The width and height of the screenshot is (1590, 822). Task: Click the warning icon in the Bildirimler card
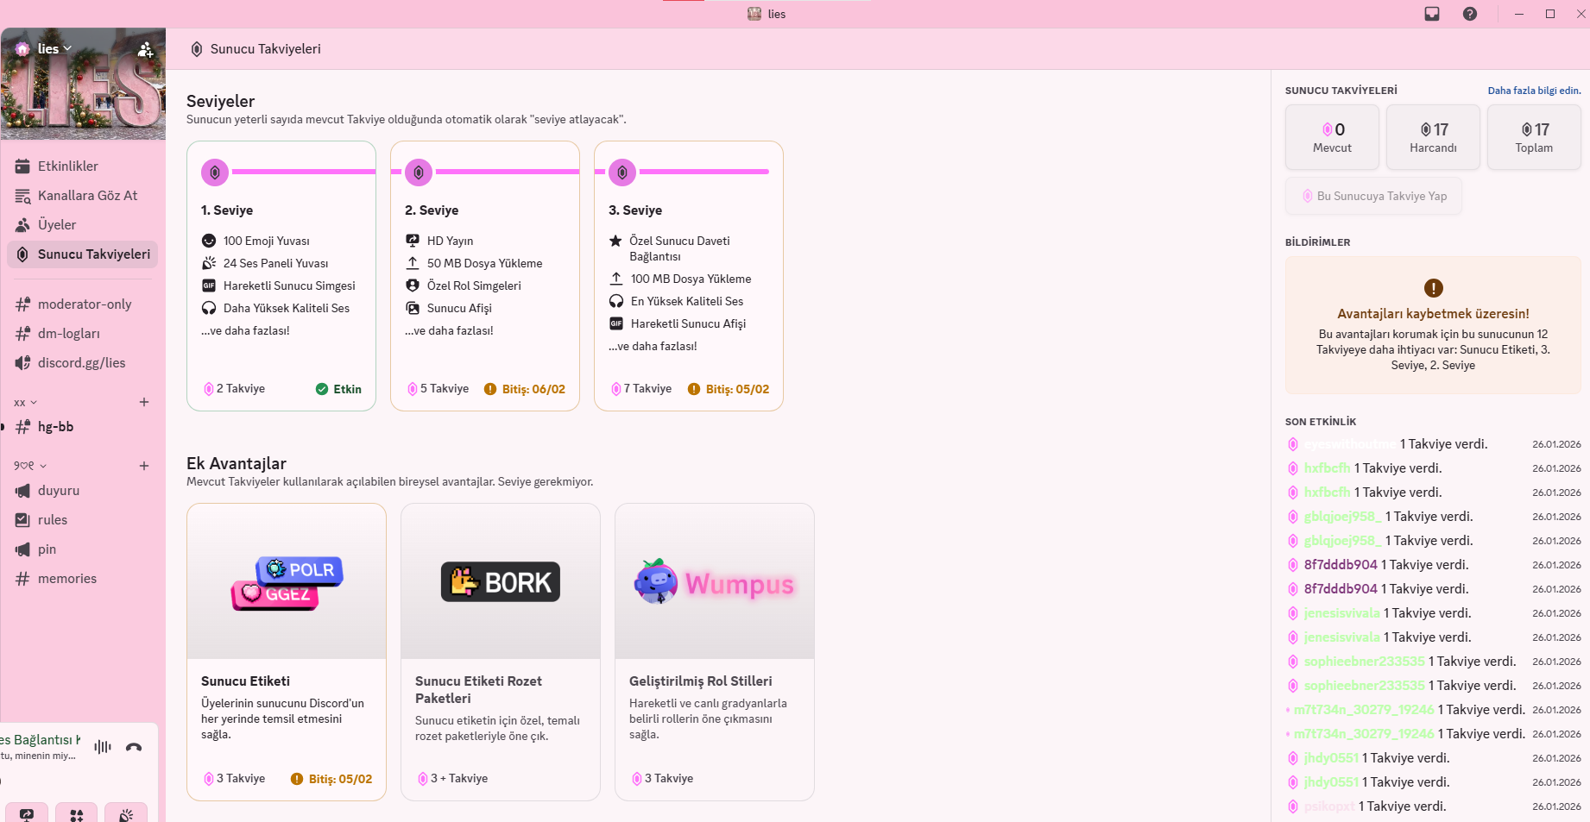[x=1434, y=288]
